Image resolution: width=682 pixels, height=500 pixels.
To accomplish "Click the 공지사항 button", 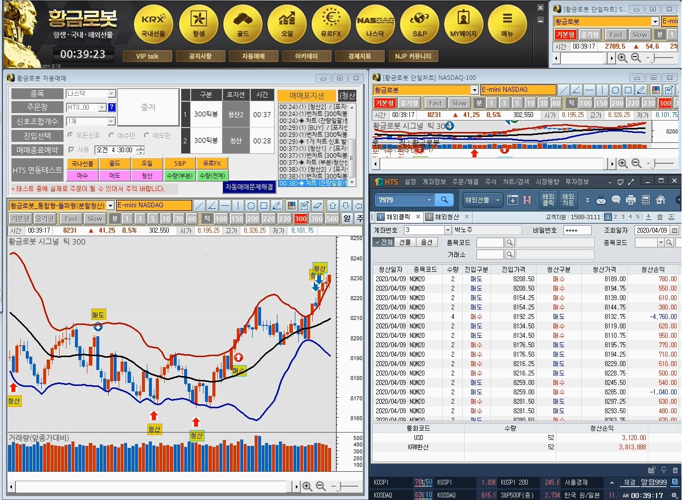I will click(x=201, y=56).
